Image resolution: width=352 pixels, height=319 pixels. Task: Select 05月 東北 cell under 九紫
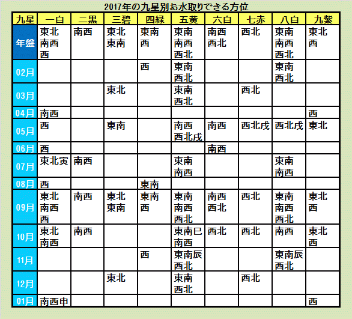tap(323, 130)
